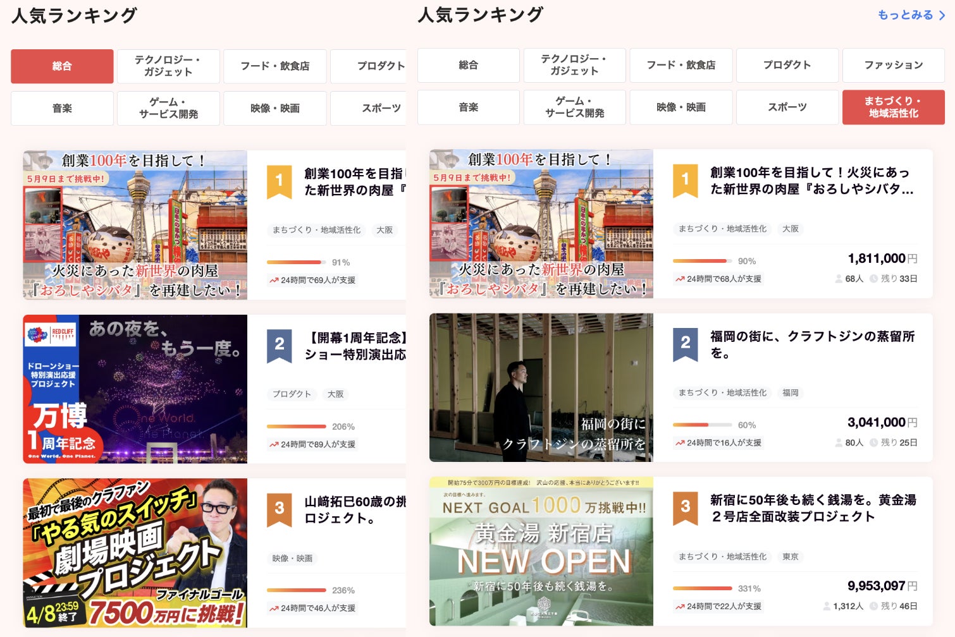
Task: Open 福岡の街に、クラフトジンの蒸留所を project title
Action: pyautogui.click(x=811, y=344)
